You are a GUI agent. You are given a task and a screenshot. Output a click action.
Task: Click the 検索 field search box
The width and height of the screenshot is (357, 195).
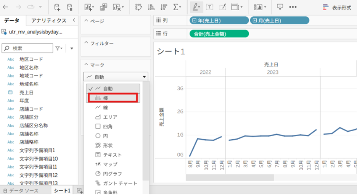pyautogui.click(x=27, y=48)
